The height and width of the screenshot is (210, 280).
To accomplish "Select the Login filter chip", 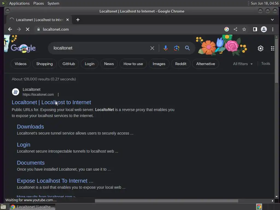I will tap(89, 64).
